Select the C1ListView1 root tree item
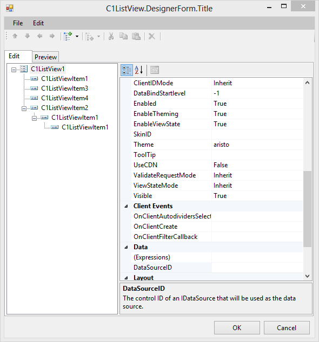 coord(48,69)
